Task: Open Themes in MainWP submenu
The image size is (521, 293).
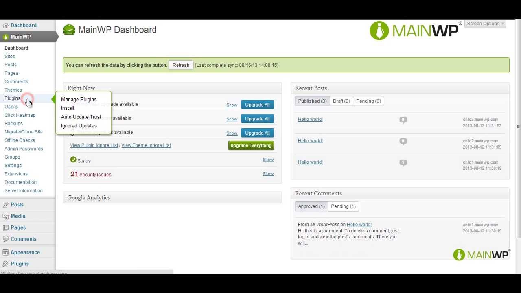Action: (x=13, y=90)
